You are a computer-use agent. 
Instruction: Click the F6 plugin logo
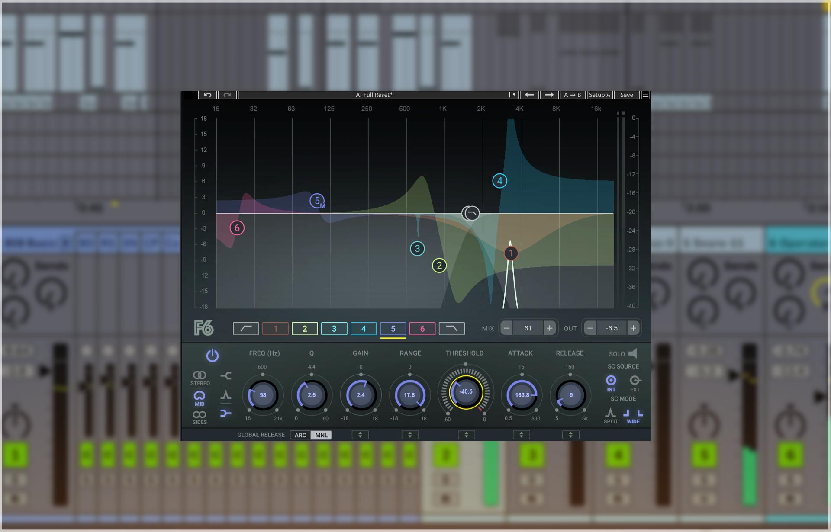(x=204, y=328)
